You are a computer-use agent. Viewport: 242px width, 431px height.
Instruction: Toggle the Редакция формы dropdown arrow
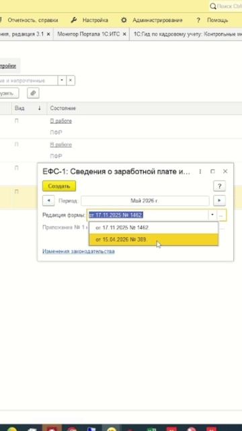(x=212, y=215)
